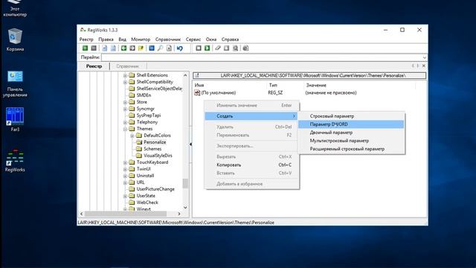The width and height of the screenshot is (476, 268).
Task: Click the blue window toolbar icon
Action: click(152, 48)
